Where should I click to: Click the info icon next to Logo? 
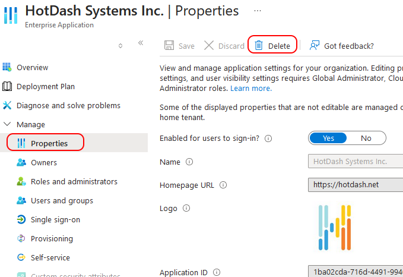pyautogui.click(x=186, y=209)
